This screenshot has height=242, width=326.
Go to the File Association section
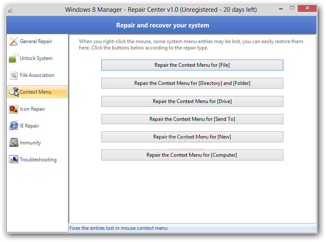pyautogui.click(x=37, y=75)
